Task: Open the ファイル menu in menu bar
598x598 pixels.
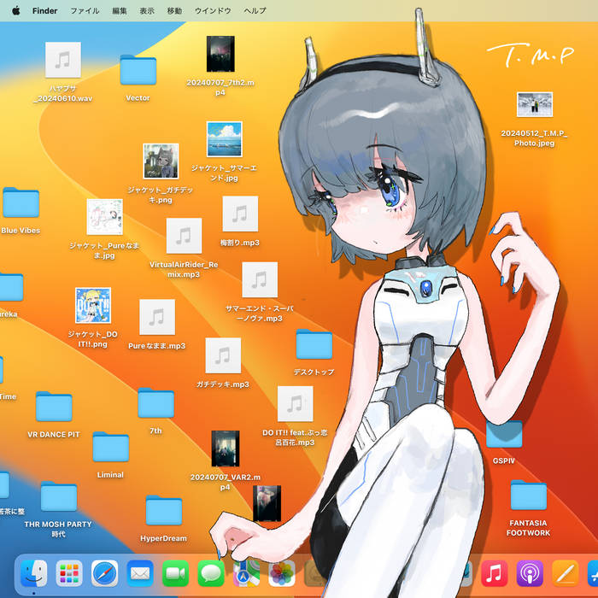Action: coord(85,10)
